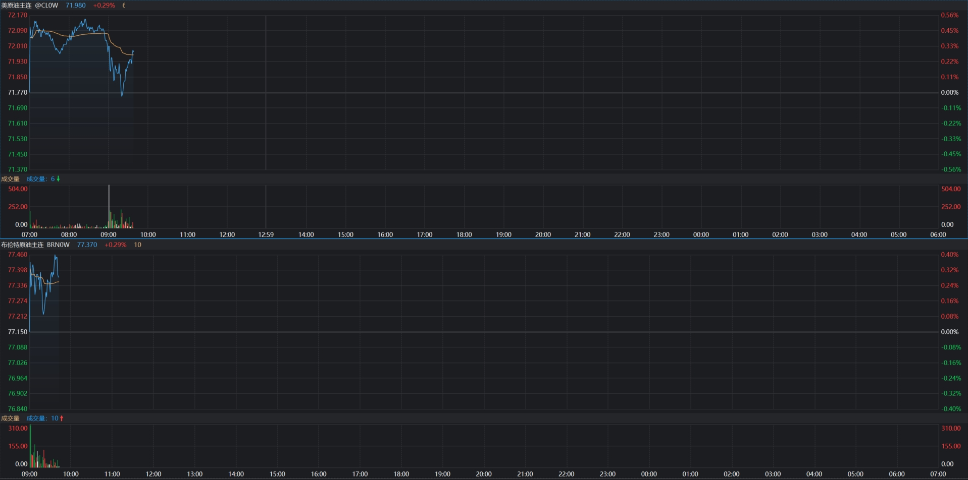Select the BRN0W symbol code
The image size is (968, 480).
pyautogui.click(x=58, y=245)
